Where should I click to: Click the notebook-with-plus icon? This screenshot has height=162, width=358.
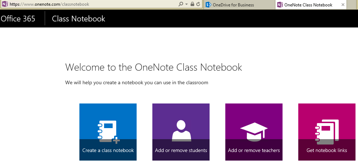point(108,132)
